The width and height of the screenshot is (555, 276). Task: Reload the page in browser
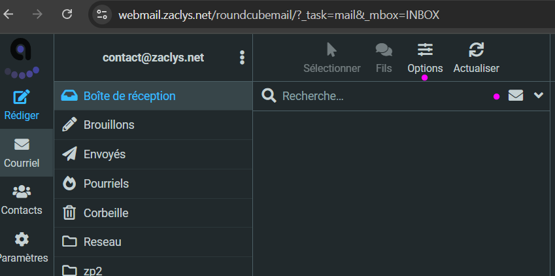tap(67, 14)
